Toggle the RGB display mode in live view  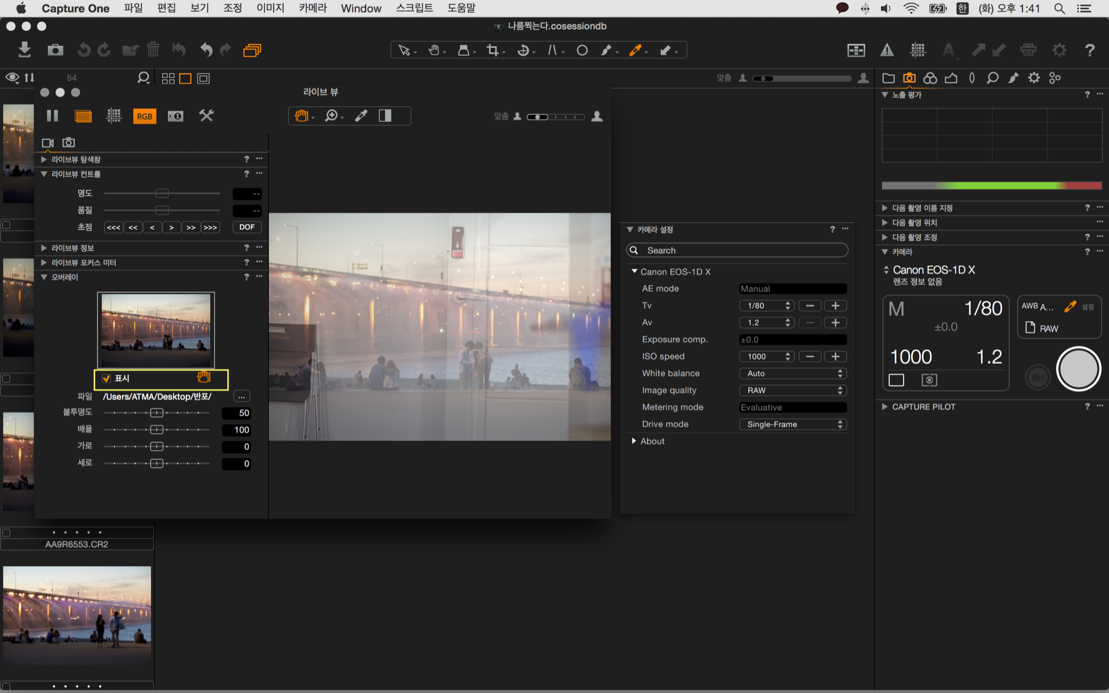pyautogui.click(x=144, y=116)
